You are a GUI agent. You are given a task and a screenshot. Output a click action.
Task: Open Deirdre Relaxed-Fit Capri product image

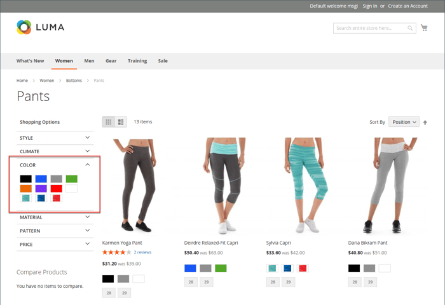(x=225, y=186)
